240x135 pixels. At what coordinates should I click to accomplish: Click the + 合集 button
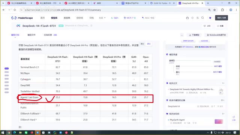220,26
